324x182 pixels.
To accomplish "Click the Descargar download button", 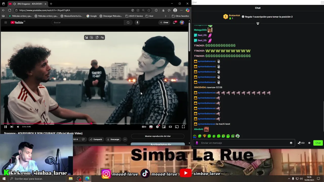I will [x=113, y=139].
